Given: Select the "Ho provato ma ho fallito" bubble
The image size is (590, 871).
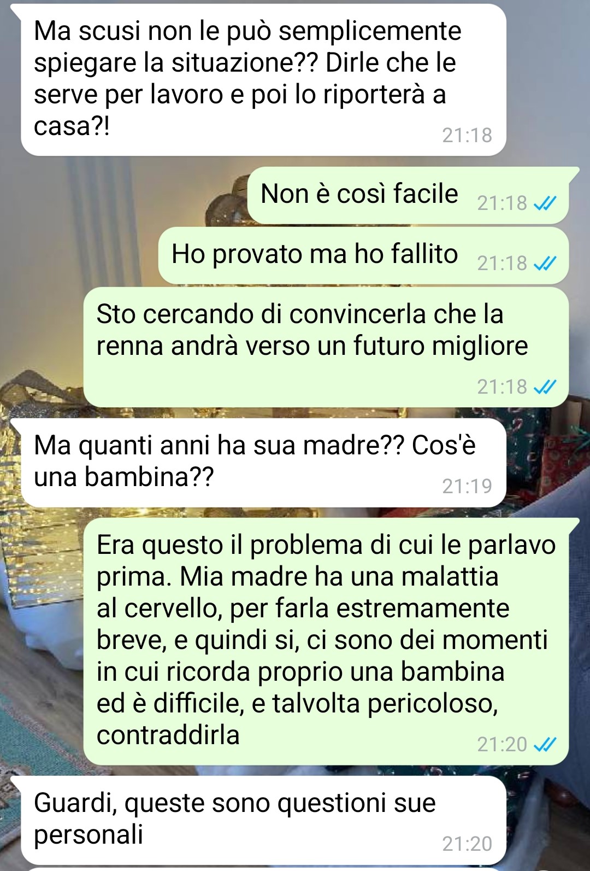Looking at the screenshot, I should [363, 256].
